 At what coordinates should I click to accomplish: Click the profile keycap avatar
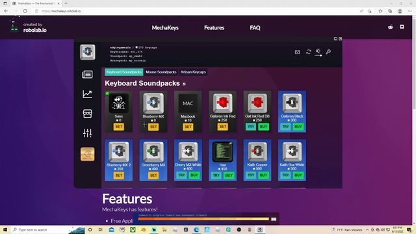88,52
